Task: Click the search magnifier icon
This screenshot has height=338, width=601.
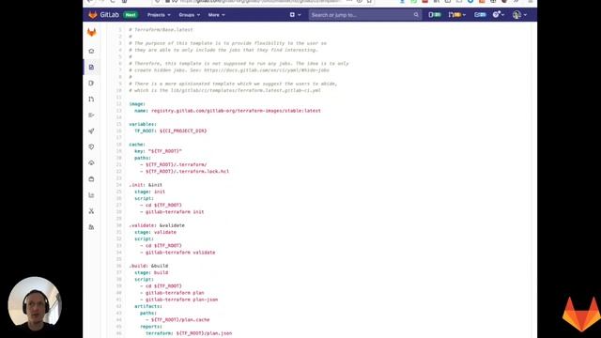Action: pyautogui.click(x=416, y=15)
